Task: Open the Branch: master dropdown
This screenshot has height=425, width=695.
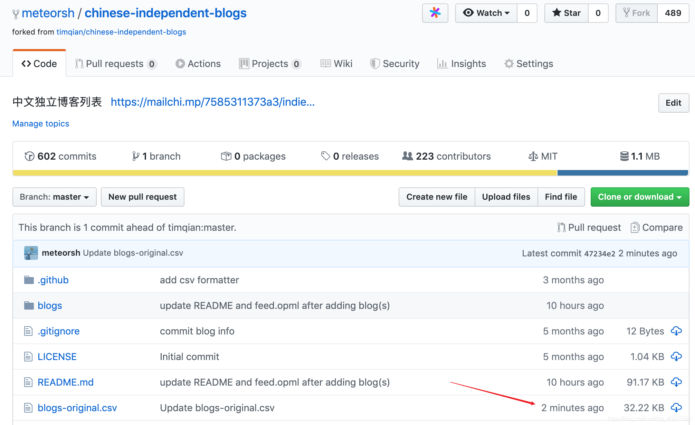Action: click(55, 197)
